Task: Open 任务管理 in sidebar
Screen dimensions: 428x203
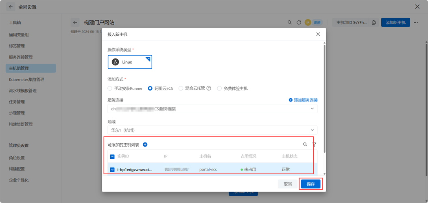Action: (17, 101)
